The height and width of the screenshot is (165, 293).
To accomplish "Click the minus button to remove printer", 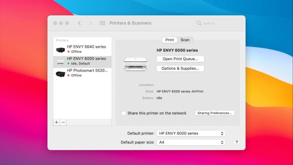I will pos(63,122).
